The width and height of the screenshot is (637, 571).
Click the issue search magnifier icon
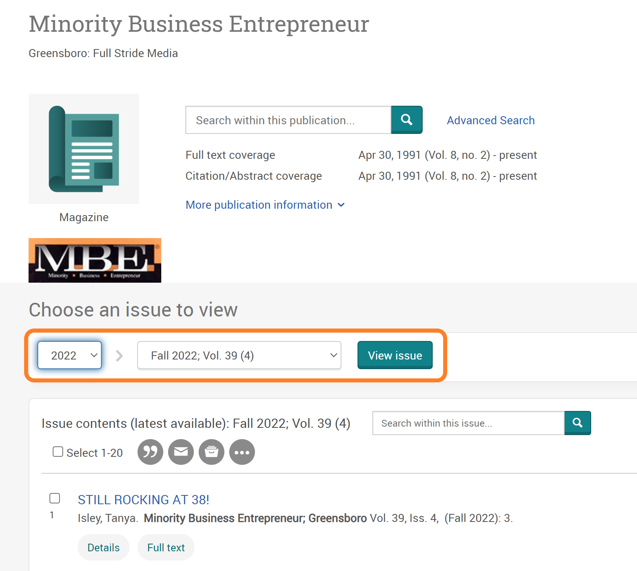tap(577, 423)
